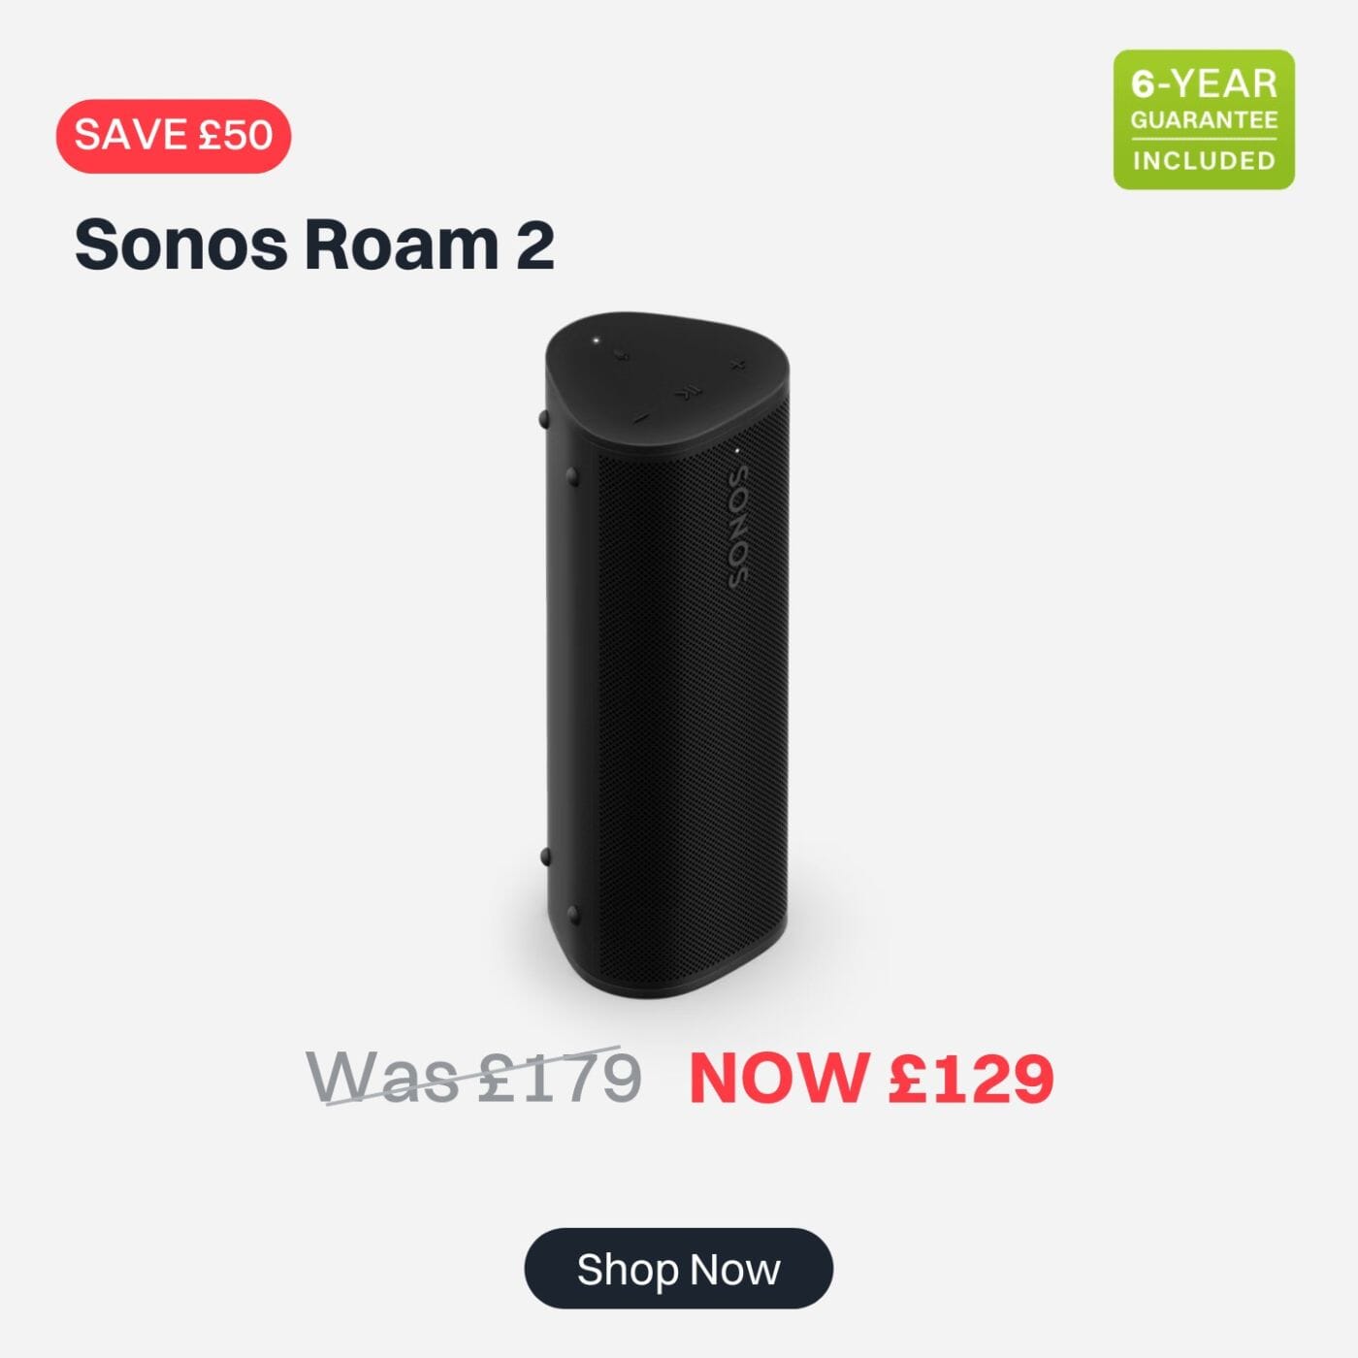Click the red NOW £129 price
Screen dimensions: 1358x1358
point(871,1078)
